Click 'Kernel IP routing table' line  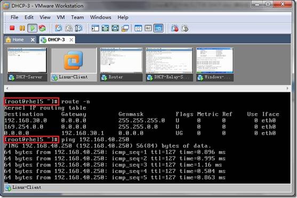(x=45, y=108)
